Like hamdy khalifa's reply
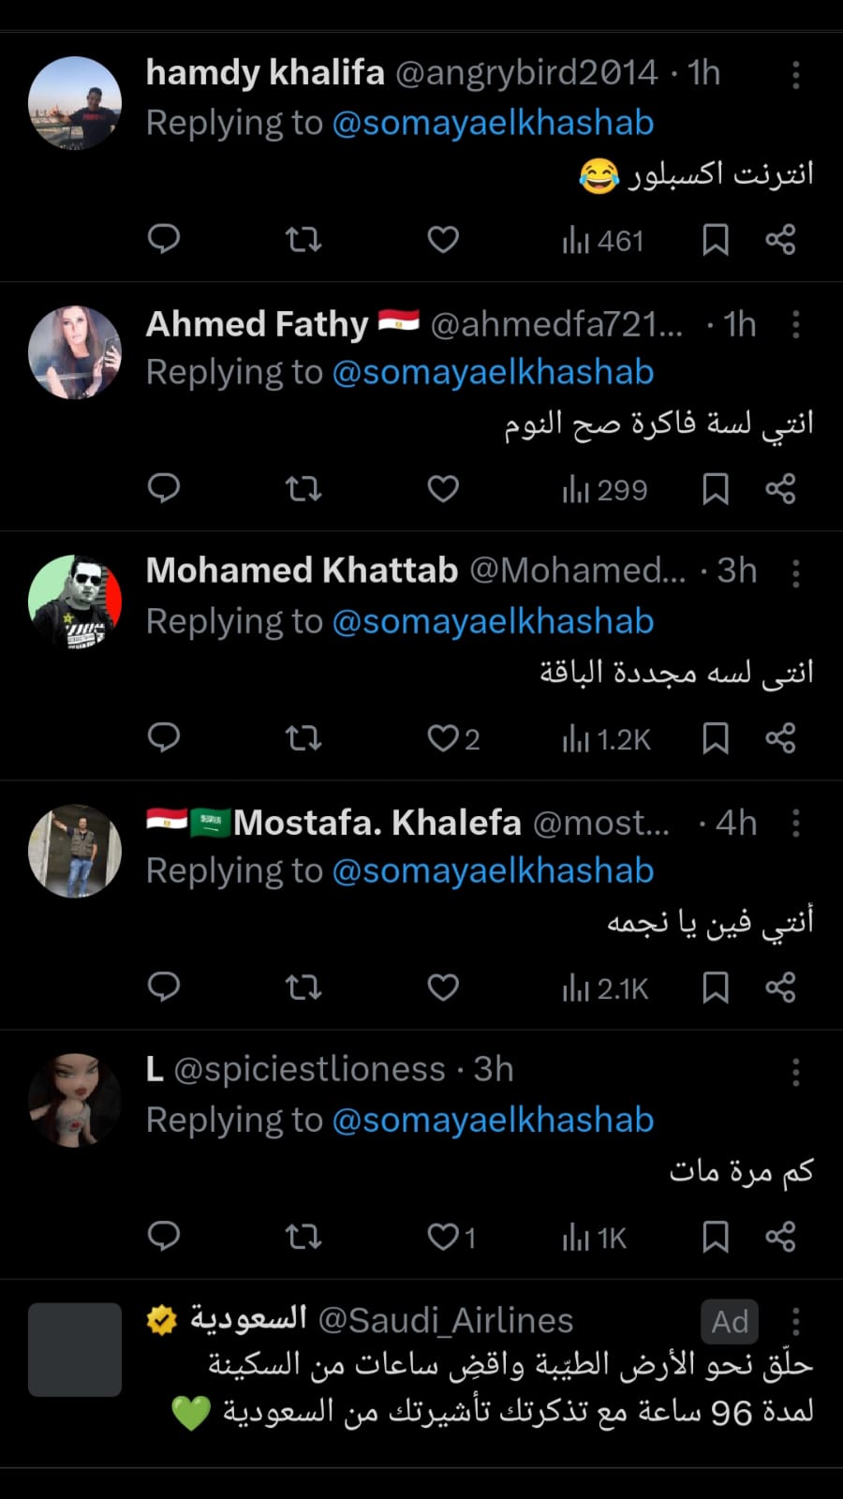 443,240
